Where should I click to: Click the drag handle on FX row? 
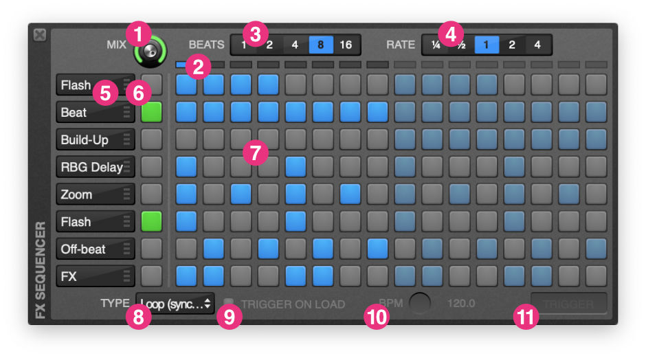(x=126, y=276)
